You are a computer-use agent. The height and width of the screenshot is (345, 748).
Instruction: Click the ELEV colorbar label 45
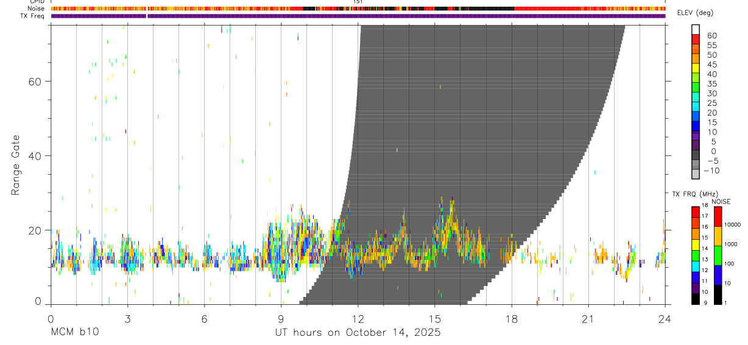pos(711,64)
